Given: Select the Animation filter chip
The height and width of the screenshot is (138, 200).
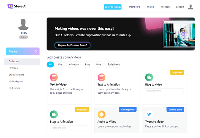Looking at the screenshot, I should (x=74, y=65).
